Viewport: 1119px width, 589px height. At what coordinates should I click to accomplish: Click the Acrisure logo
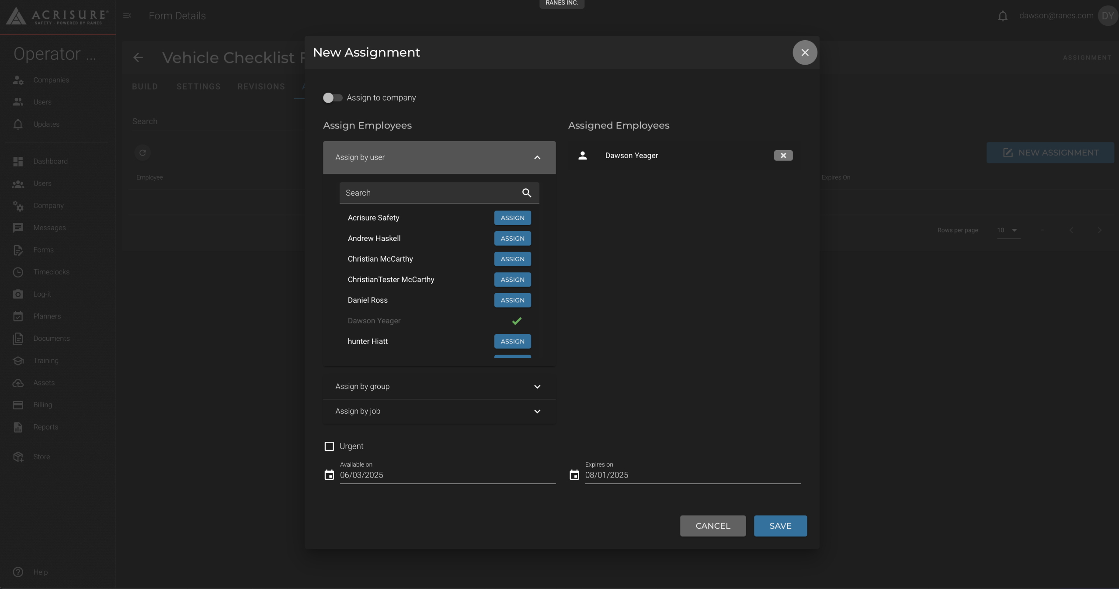click(x=57, y=16)
